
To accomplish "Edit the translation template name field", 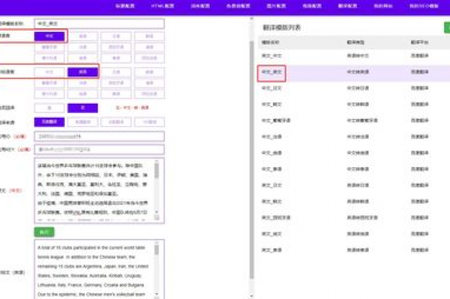I will point(99,23).
